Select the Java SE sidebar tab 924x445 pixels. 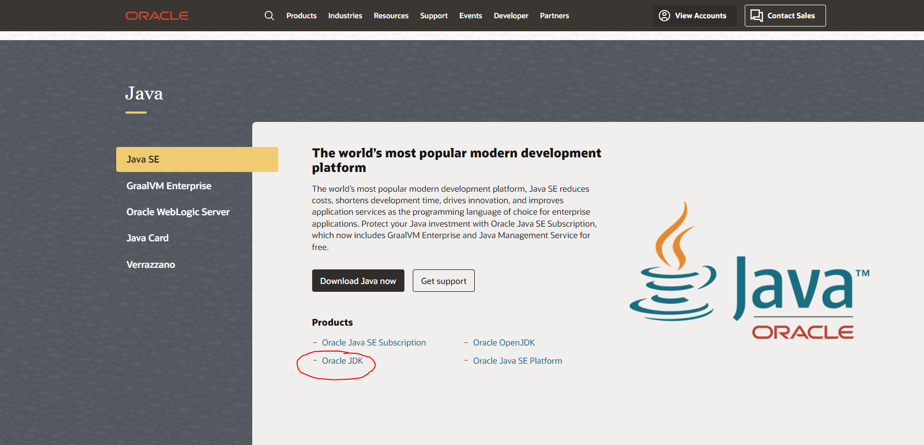tap(197, 159)
